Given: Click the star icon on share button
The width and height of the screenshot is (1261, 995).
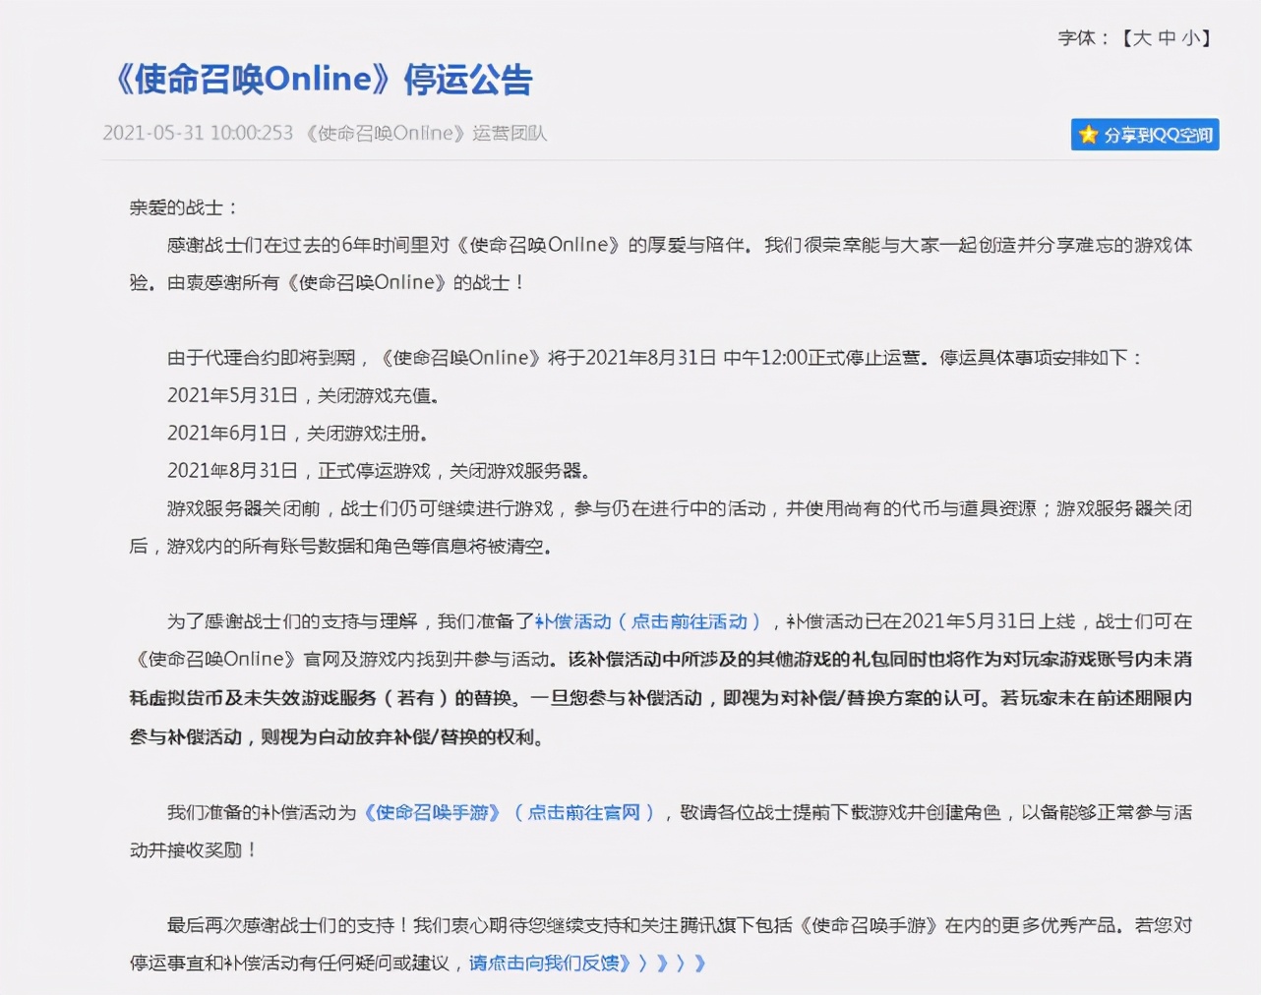Looking at the screenshot, I should click(x=1088, y=135).
